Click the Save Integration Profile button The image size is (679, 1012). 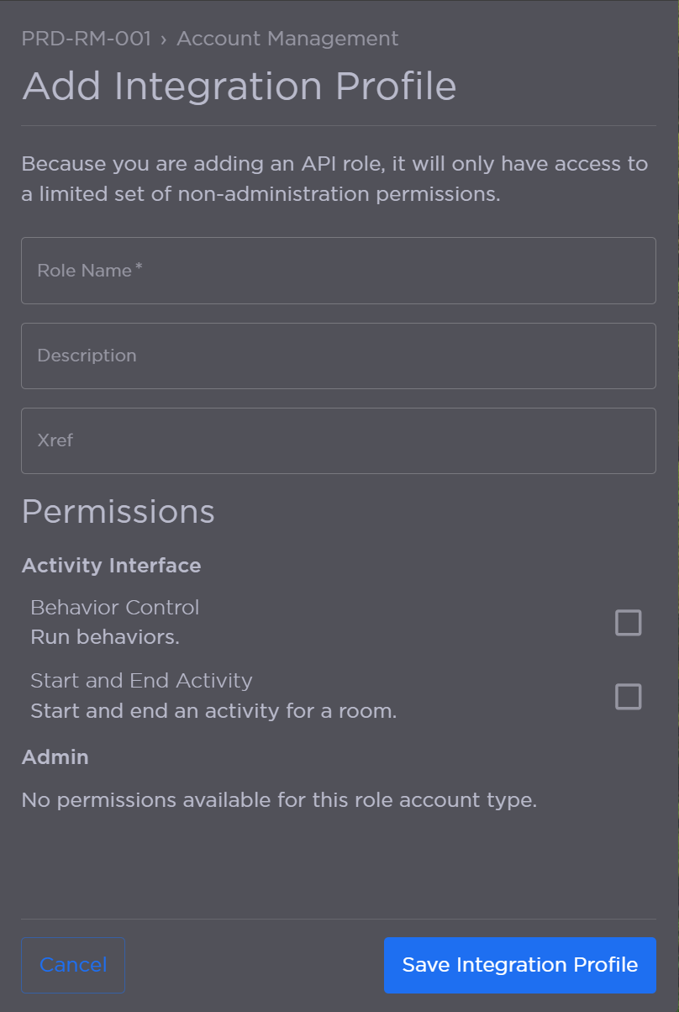[x=519, y=965]
